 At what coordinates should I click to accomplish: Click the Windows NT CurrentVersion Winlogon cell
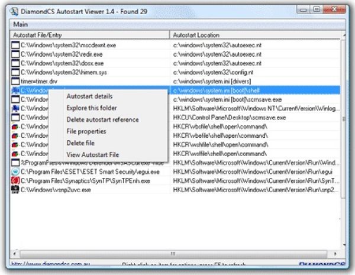(x=256, y=109)
